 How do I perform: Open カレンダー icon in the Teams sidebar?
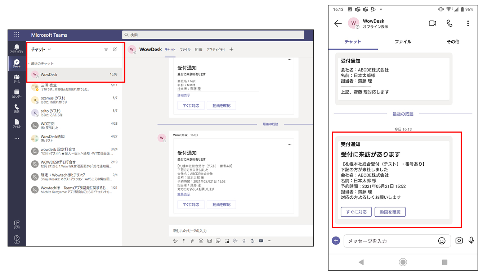click(17, 94)
